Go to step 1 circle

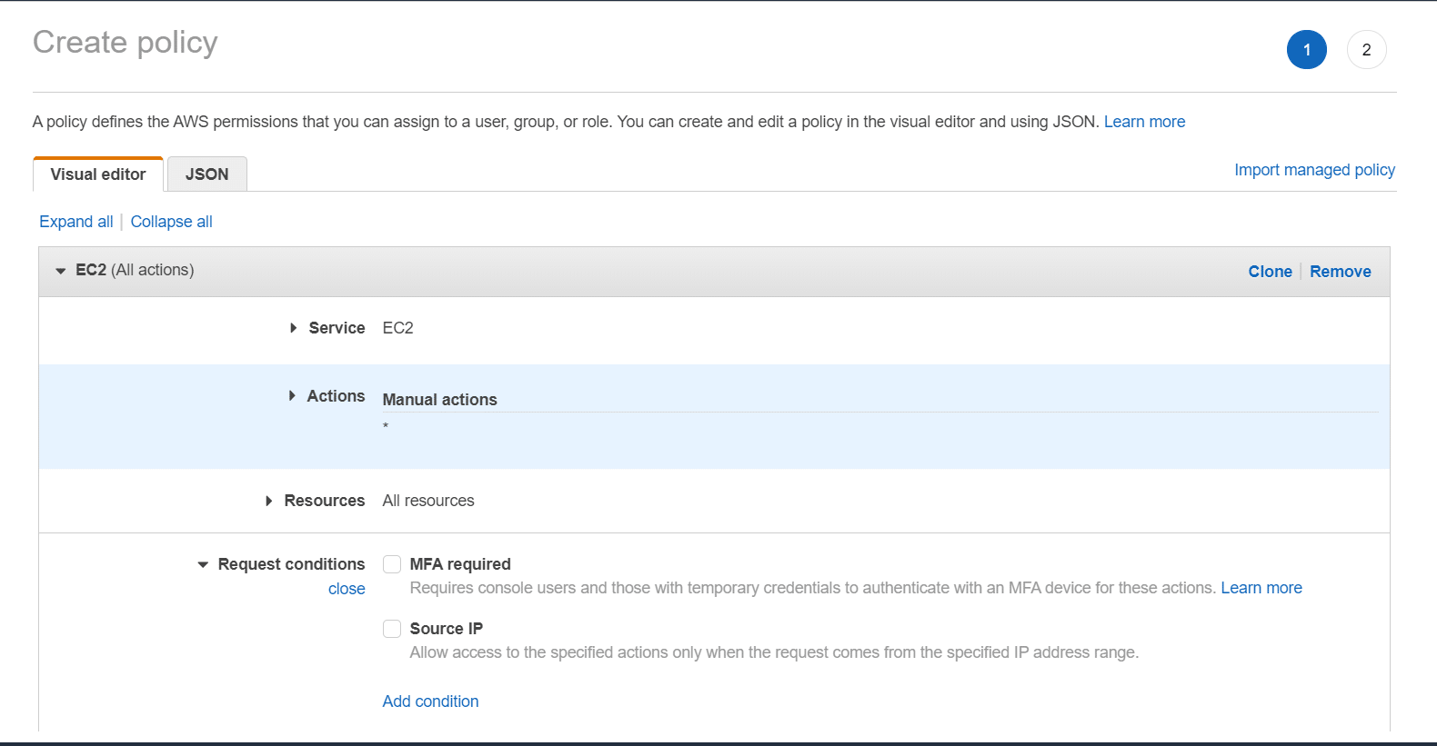coord(1307,50)
